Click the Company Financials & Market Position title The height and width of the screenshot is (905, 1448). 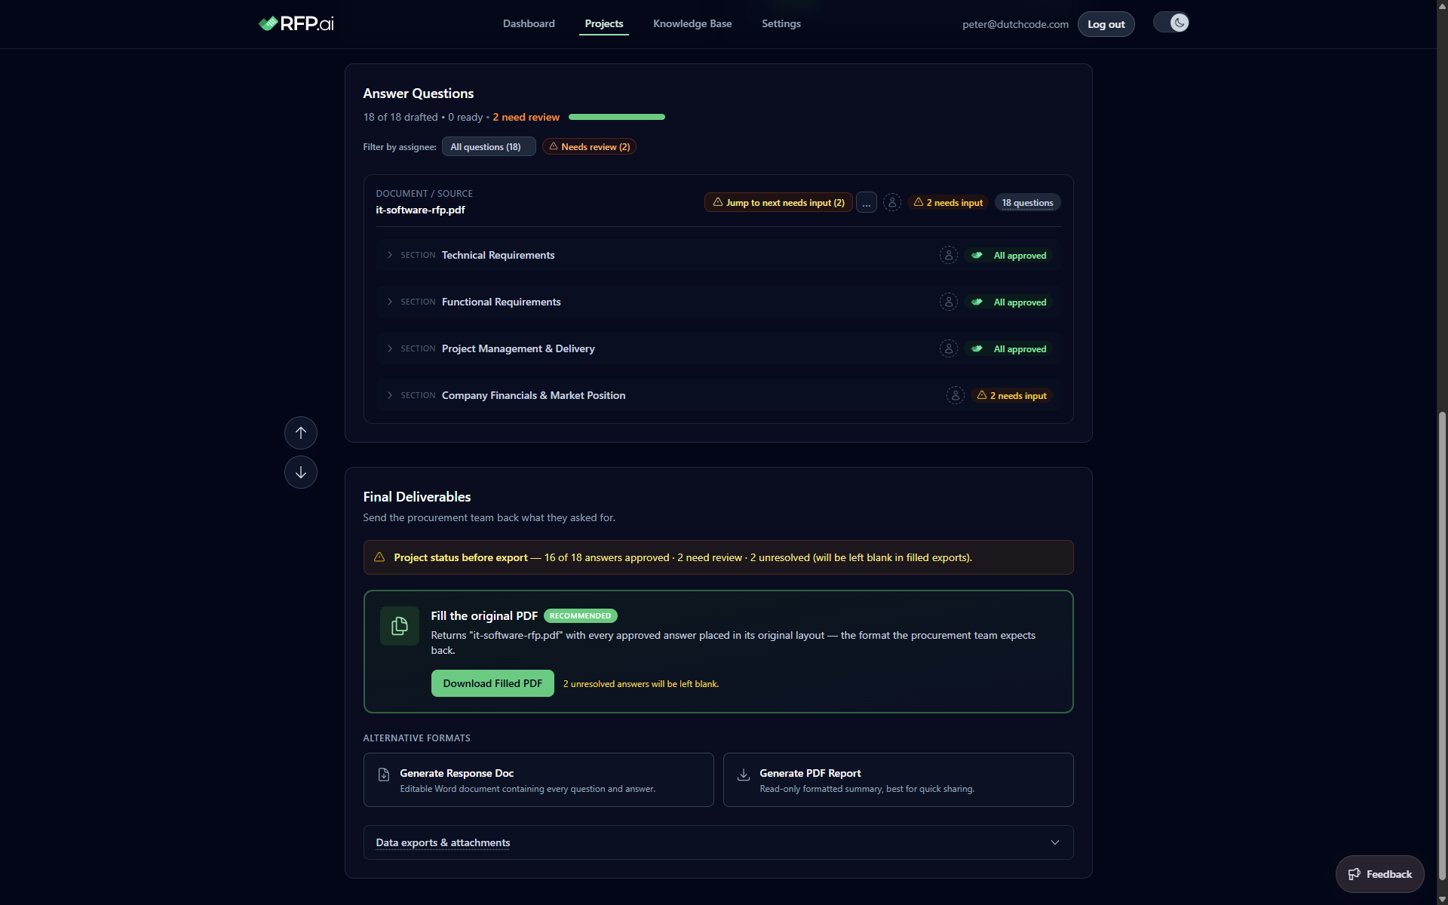(534, 395)
